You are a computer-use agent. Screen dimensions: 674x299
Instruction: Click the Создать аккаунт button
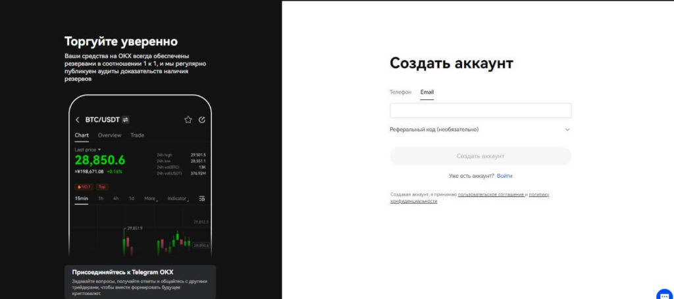click(x=480, y=156)
